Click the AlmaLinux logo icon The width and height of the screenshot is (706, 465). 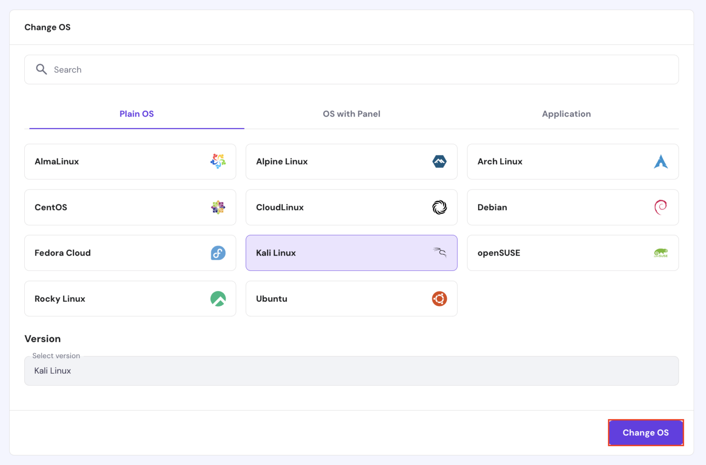(218, 161)
